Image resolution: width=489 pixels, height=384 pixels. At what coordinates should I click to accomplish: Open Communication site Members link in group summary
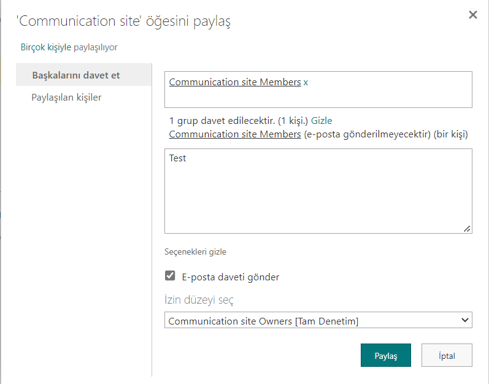point(234,134)
